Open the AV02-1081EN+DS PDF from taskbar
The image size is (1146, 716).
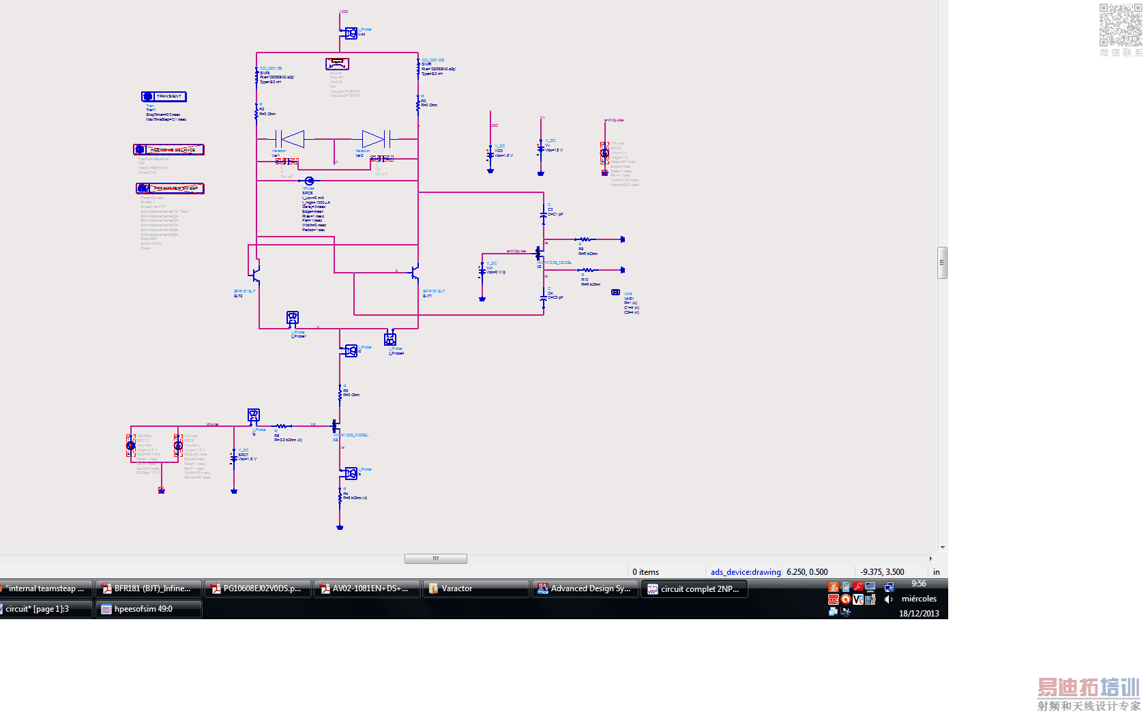click(367, 588)
